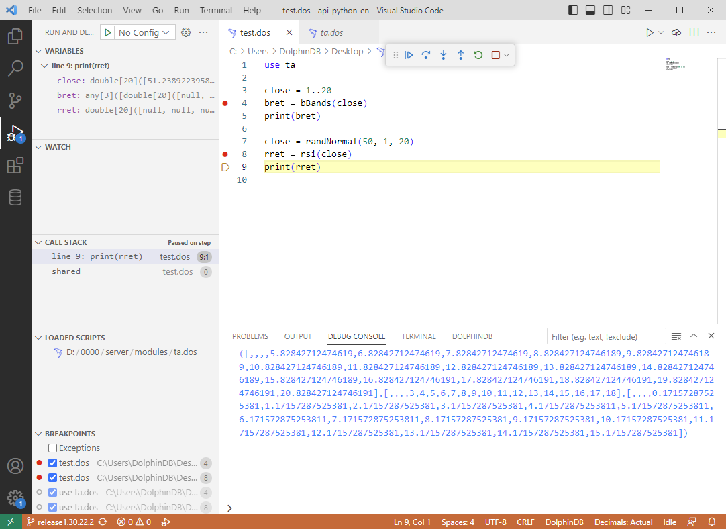Open the DolphinDB database sidebar icon
This screenshot has width=726, height=529.
tap(15, 197)
